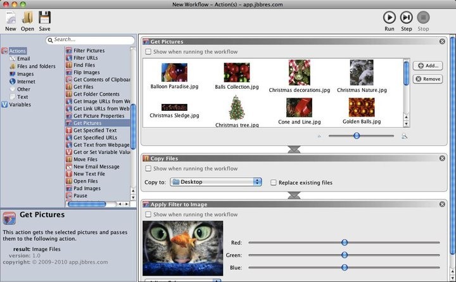Close the Get Pictures action panel
The image size is (456, 282).
click(x=442, y=41)
